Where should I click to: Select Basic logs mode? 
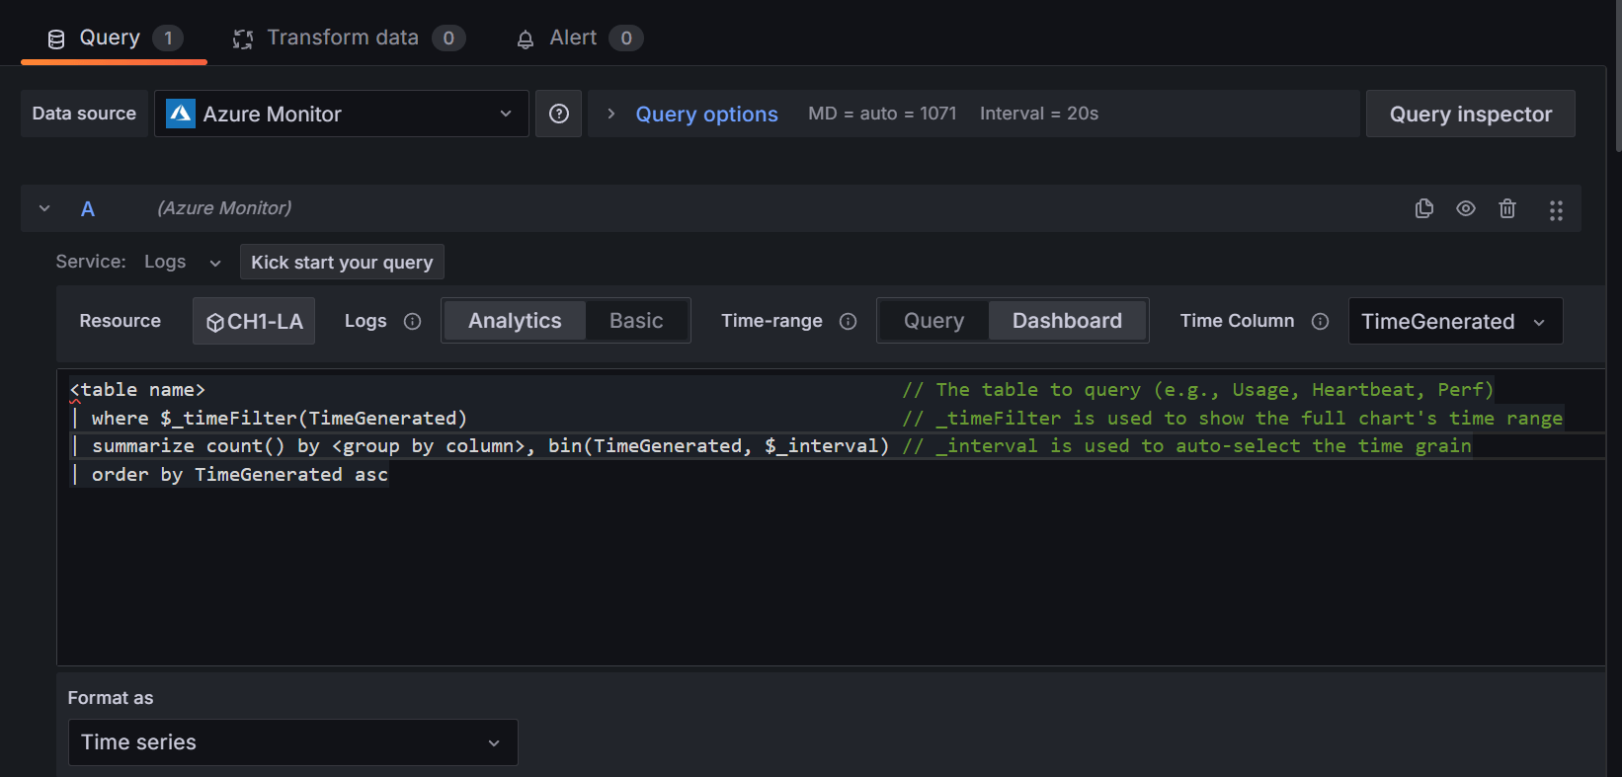pyautogui.click(x=635, y=321)
